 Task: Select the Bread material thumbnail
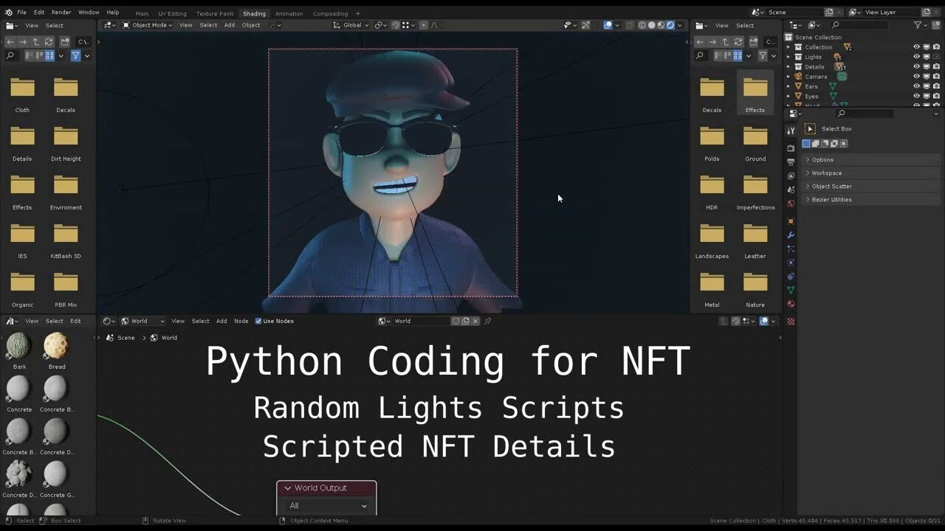tap(55, 345)
